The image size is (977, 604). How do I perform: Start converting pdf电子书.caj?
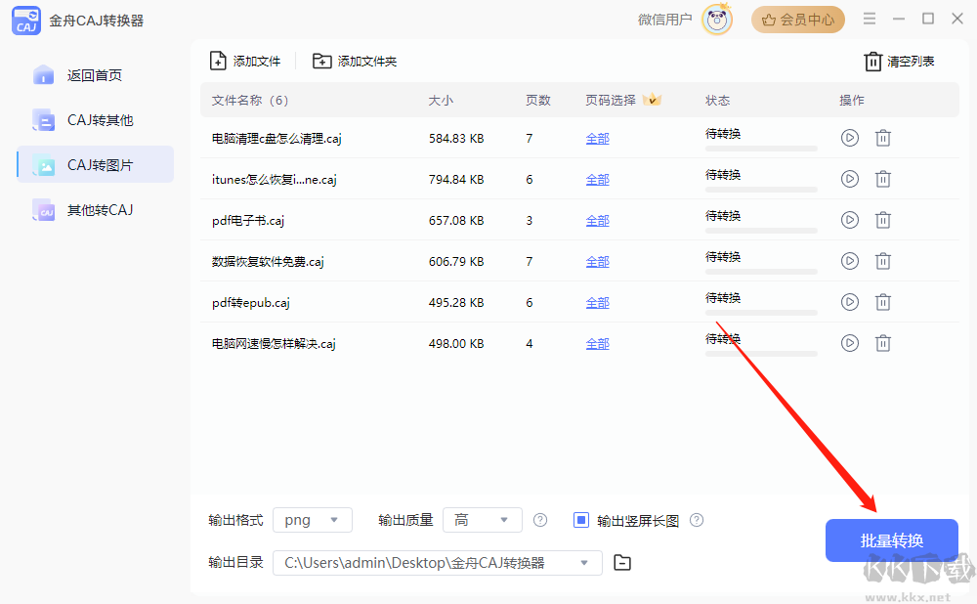(x=849, y=220)
